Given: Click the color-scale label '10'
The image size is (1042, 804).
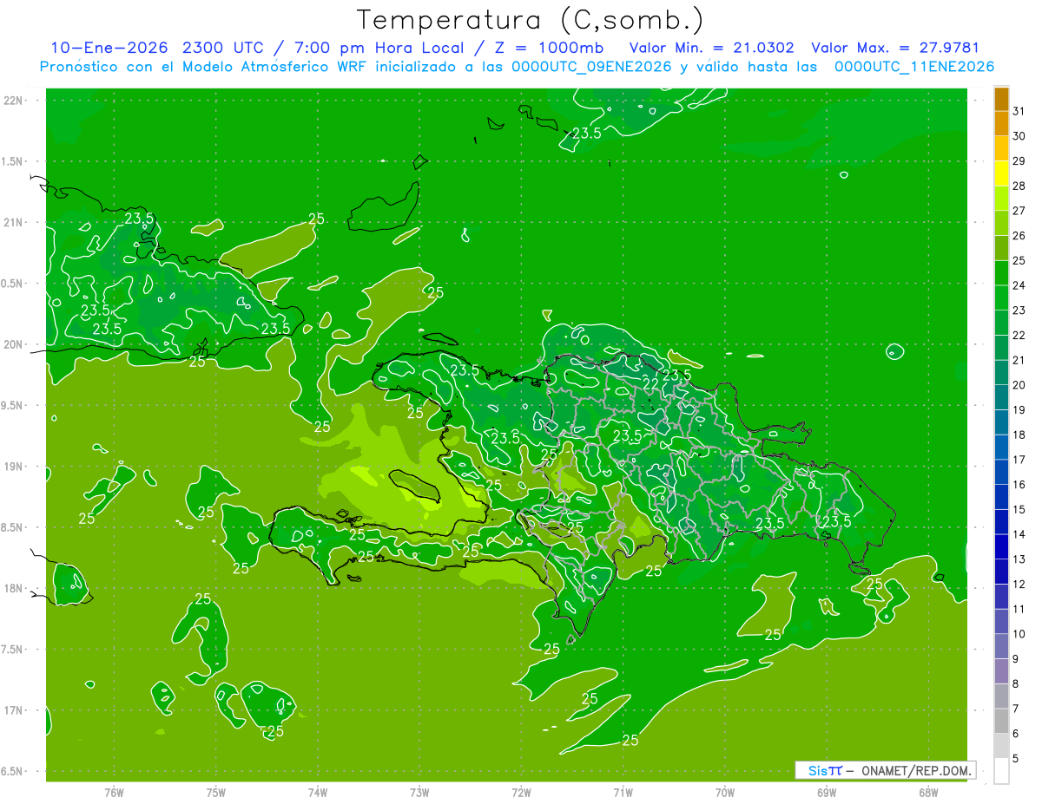Looking at the screenshot, I should tap(1019, 634).
